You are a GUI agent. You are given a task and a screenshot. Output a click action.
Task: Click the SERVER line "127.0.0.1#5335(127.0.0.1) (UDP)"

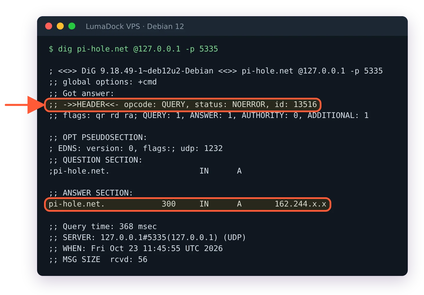(x=147, y=237)
